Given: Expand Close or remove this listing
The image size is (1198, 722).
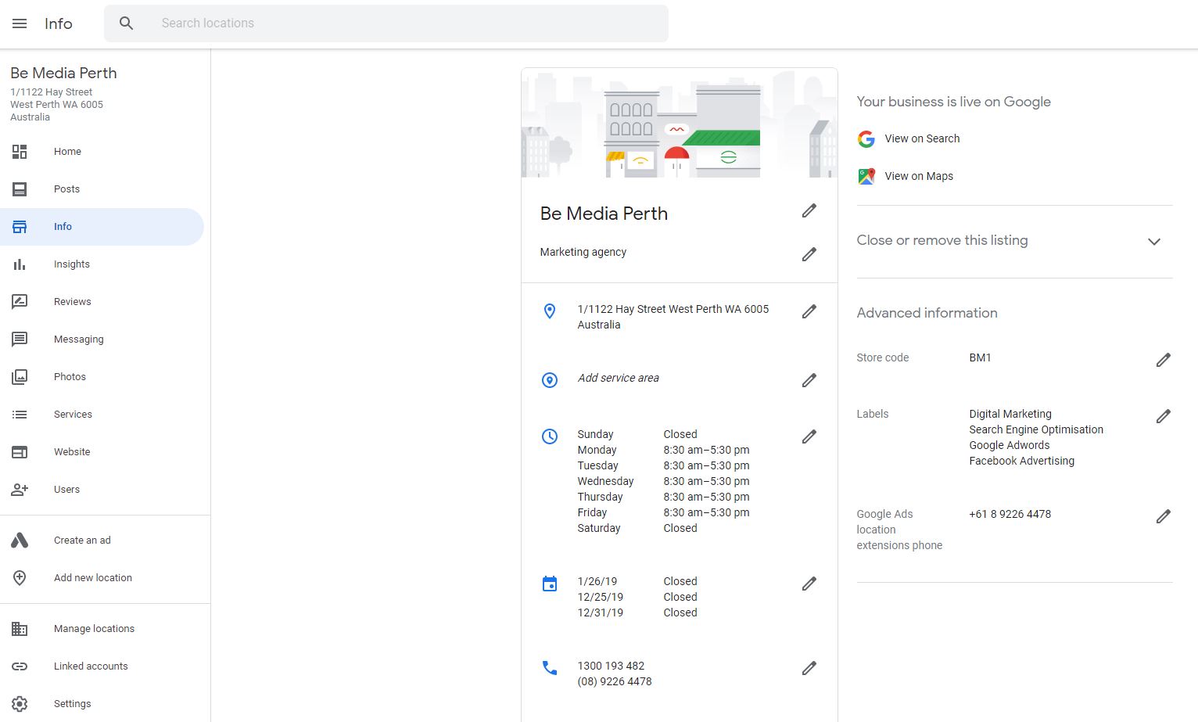Looking at the screenshot, I should (1153, 241).
